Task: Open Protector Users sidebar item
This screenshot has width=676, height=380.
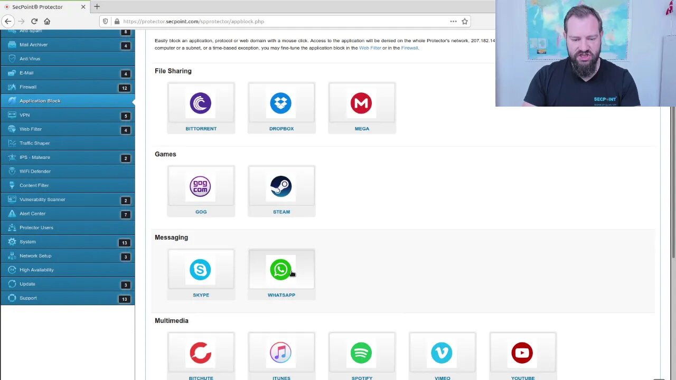Action: click(x=67, y=227)
